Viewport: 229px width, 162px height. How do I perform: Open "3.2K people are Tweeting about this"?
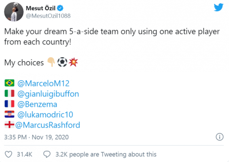point(106,154)
